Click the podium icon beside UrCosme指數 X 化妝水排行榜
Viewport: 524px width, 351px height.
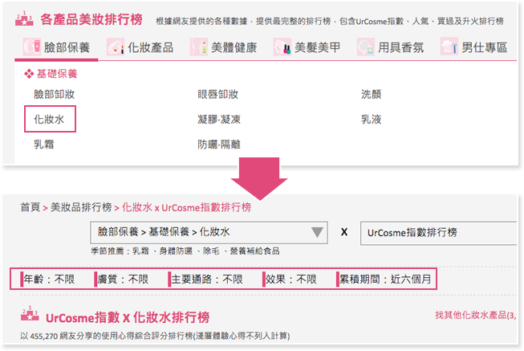point(30,313)
